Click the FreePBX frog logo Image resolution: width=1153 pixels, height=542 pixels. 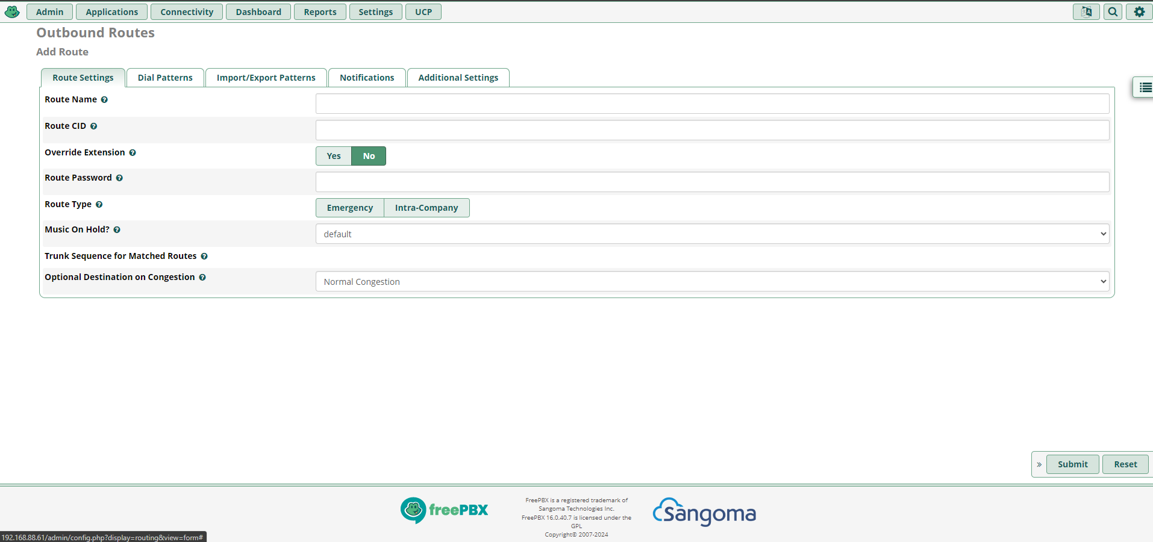[x=11, y=11]
